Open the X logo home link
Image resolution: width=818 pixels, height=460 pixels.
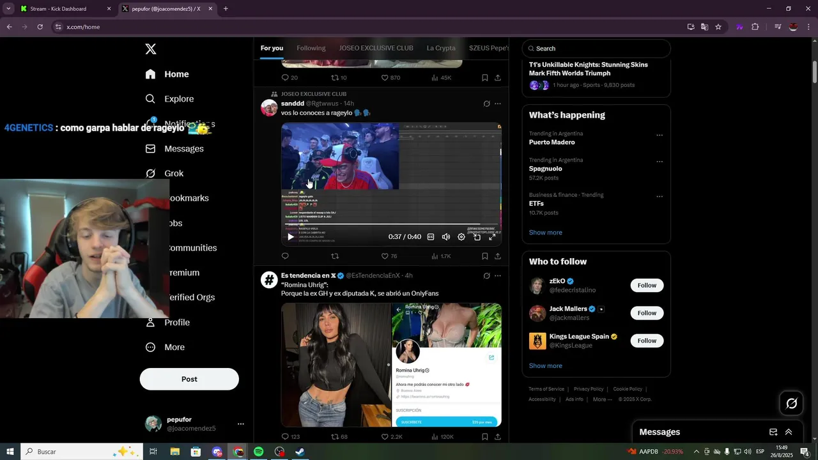tap(151, 49)
